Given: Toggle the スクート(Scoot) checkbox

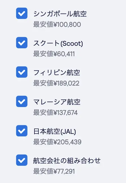Looking at the screenshot, I should [22, 43].
